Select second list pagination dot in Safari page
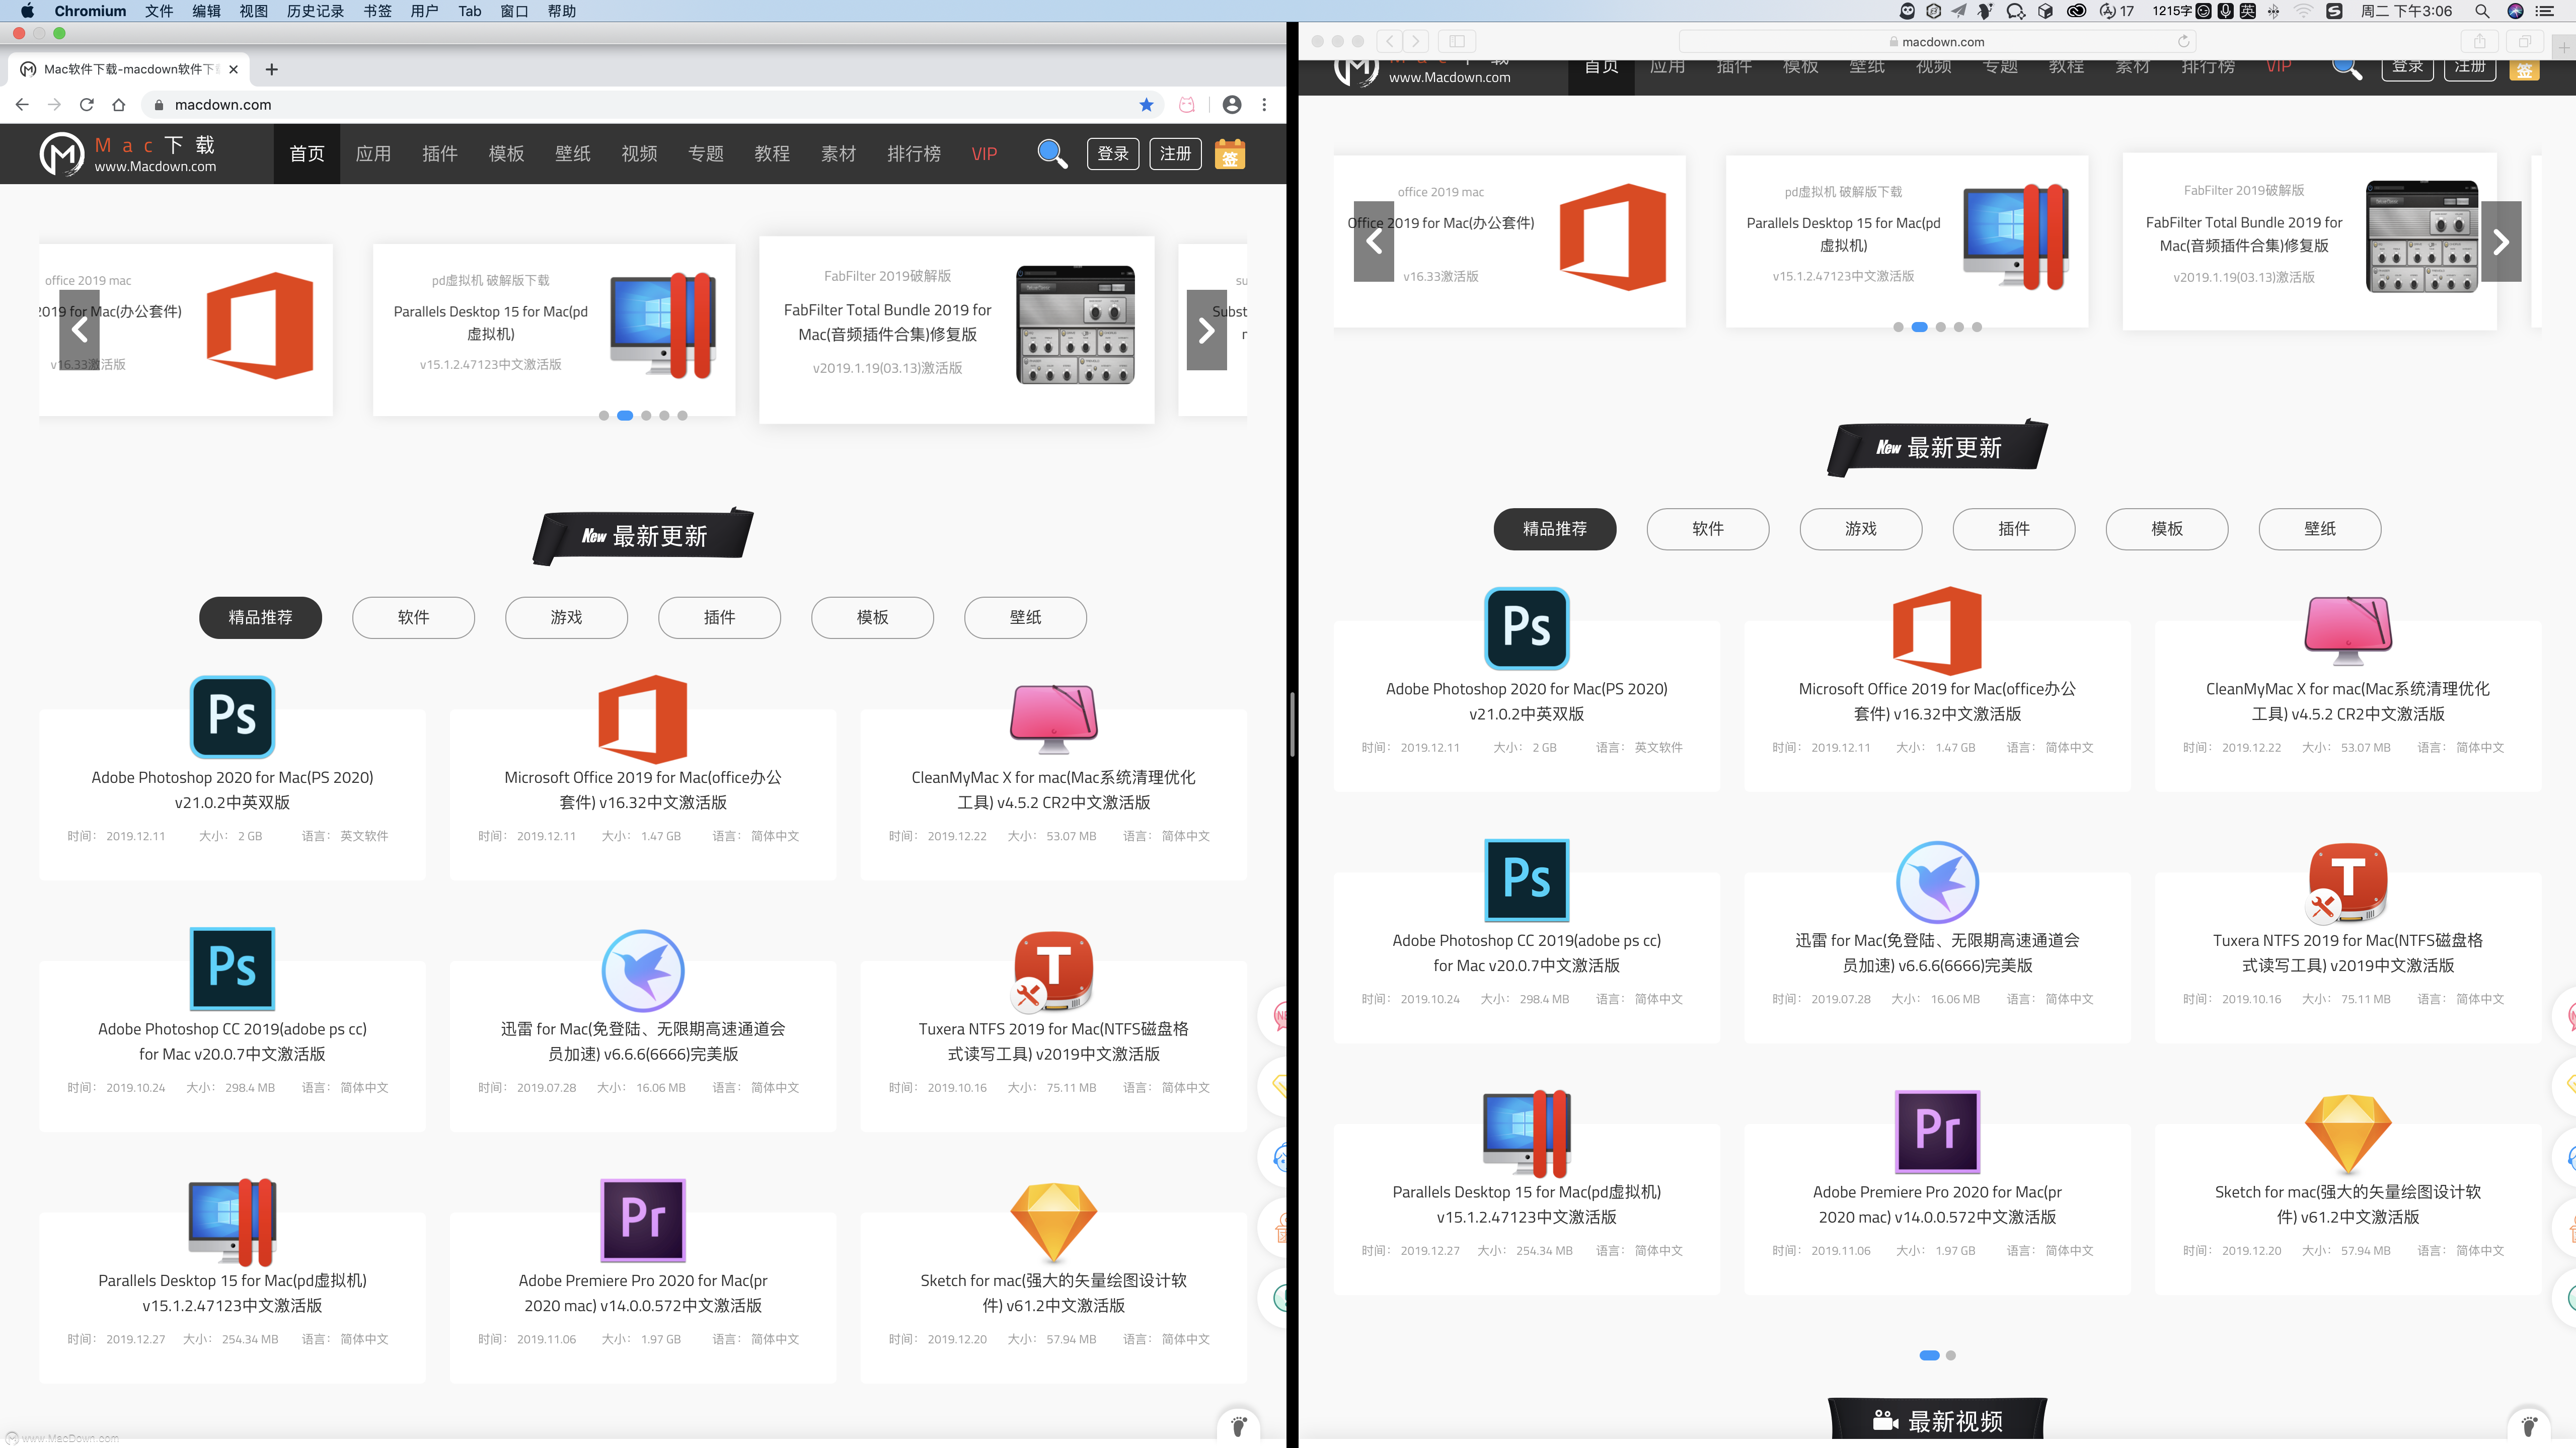The width and height of the screenshot is (2576, 1448). click(1951, 1355)
